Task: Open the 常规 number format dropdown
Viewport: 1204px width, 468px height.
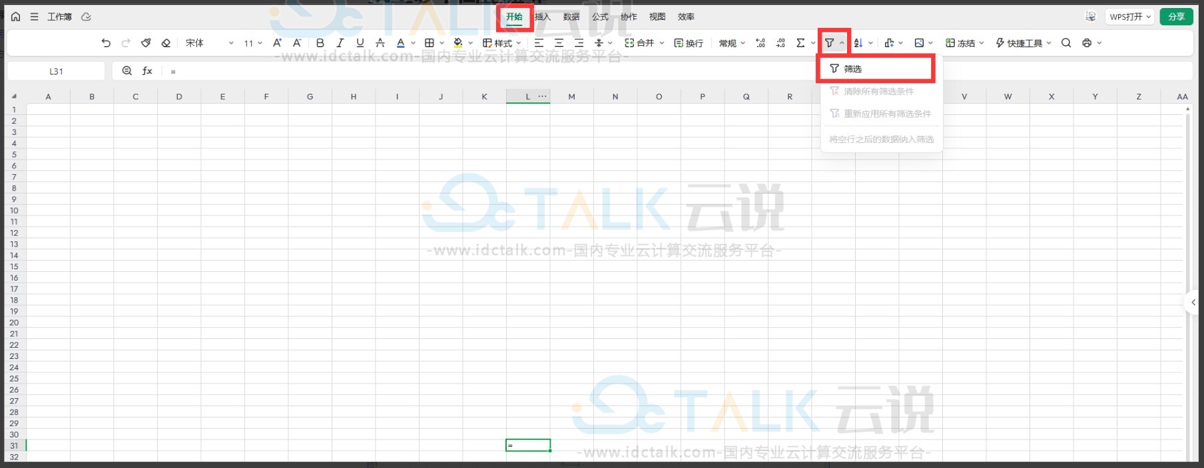Action: [732, 43]
